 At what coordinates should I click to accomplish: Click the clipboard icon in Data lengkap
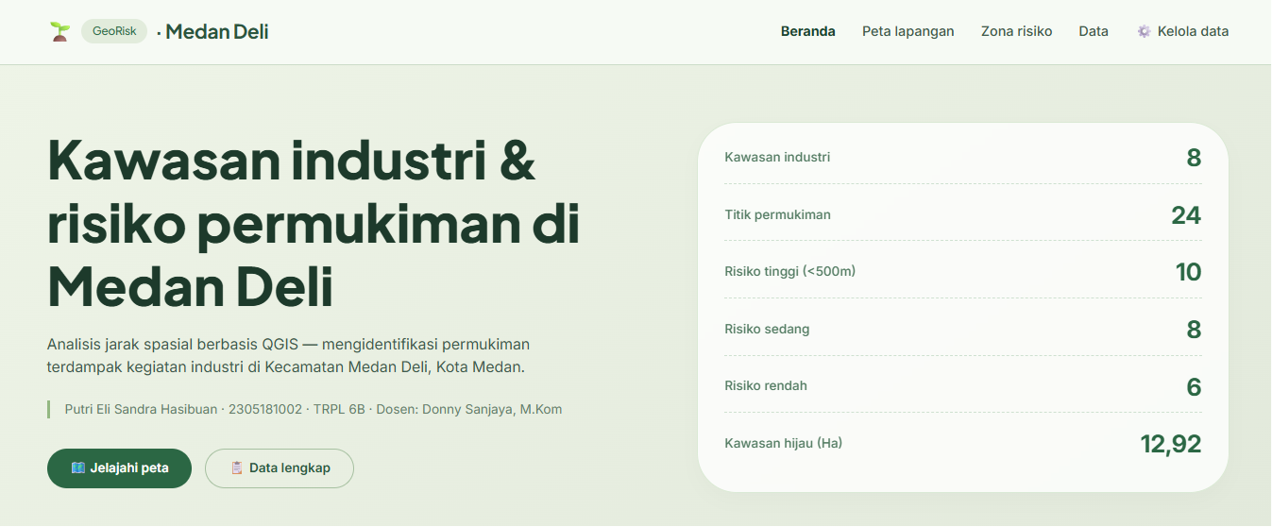coord(237,468)
